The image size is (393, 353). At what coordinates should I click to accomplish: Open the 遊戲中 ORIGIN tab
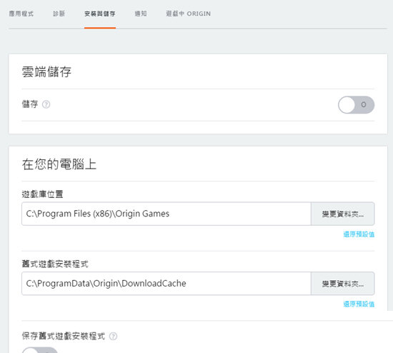188,14
